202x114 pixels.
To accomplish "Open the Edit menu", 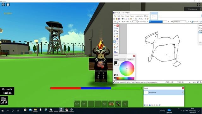I will 119,16.
